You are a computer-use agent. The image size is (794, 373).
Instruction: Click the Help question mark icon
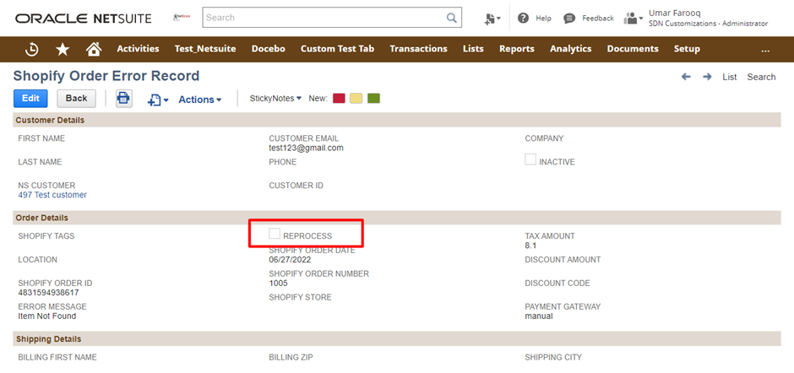coord(524,19)
